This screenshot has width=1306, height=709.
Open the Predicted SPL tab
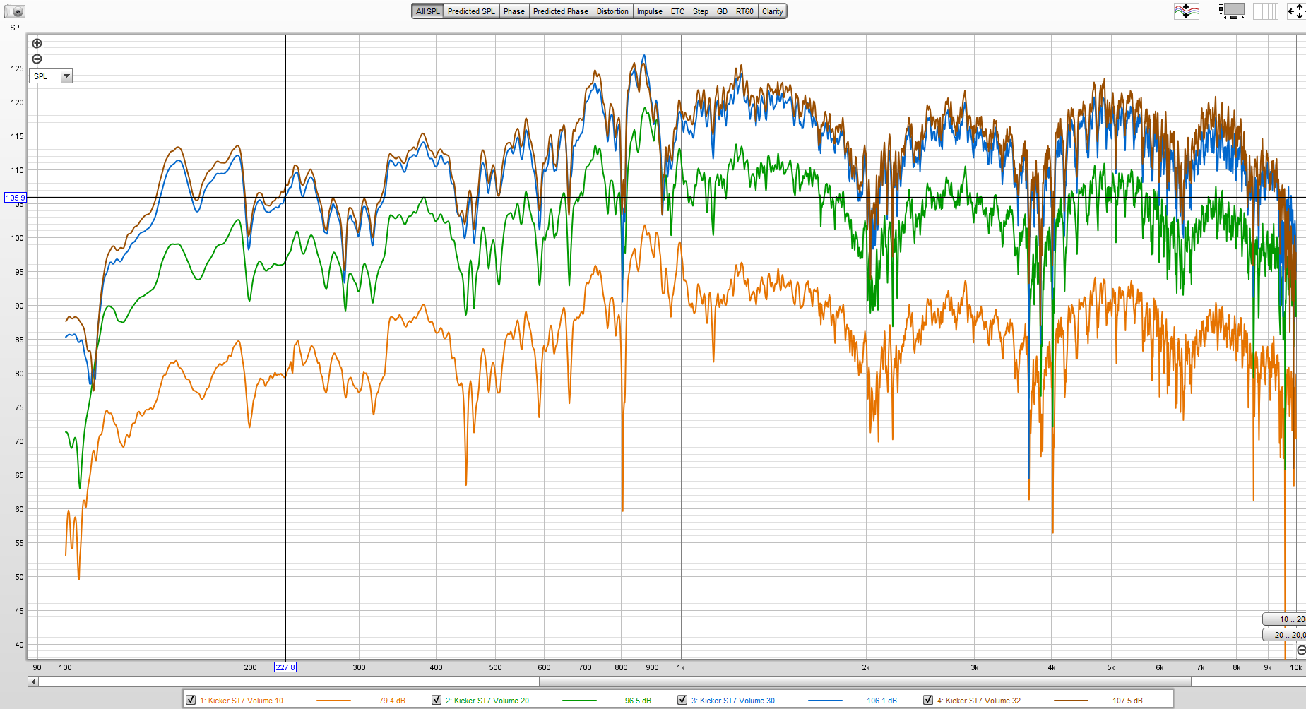471,11
